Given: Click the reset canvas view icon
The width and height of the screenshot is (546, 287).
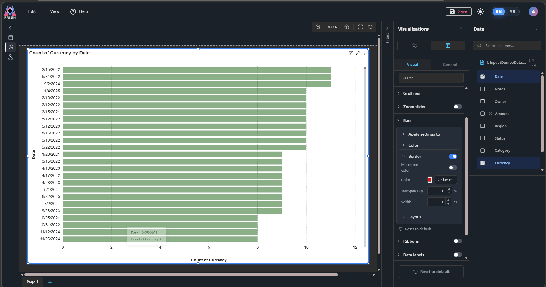Looking at the screenshot, I should (370, 27).
